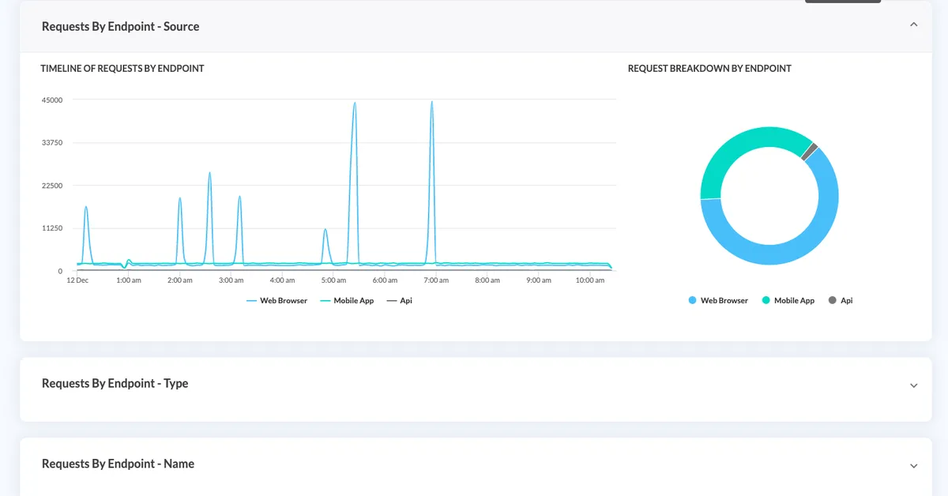Expand the Requests By Endpoint - Name panel
The height and width of the screenshot is (496, 948).
(913, 465)
